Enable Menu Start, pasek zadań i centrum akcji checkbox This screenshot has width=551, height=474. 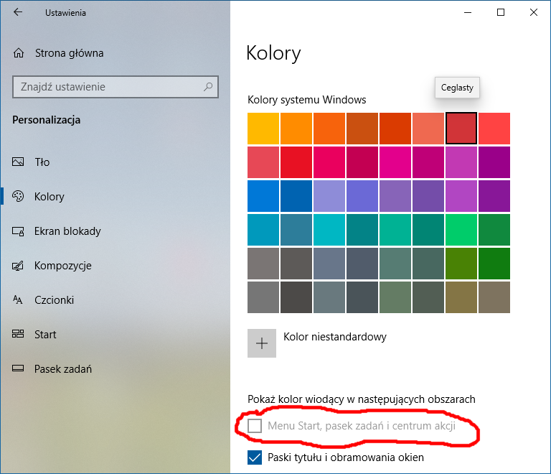(255, 426)
